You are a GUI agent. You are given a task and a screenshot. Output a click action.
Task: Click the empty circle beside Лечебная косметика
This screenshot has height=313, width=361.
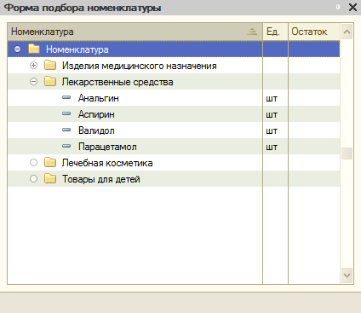[33, 162]
